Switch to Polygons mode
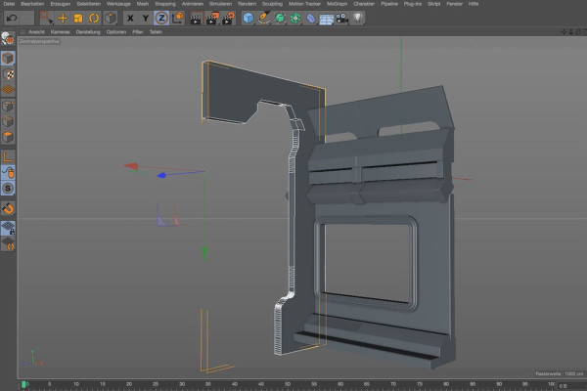This screenshot has height=391, width=587. (x=8, y=137)
